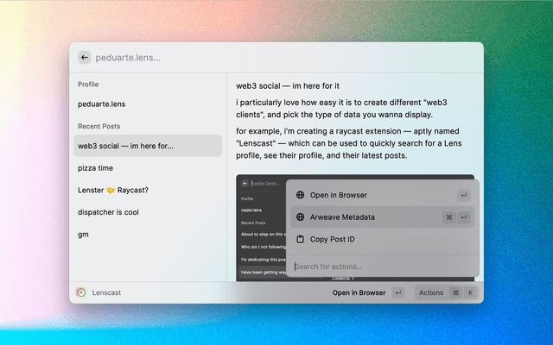Click the back arrow button
This screenshot has height=345, width=553.
[x=85, y=58]
